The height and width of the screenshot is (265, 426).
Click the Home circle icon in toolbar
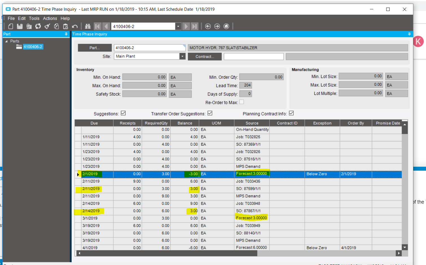pos(226,26)
